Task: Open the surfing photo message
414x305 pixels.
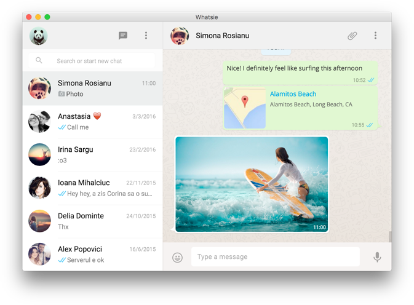Action: pyautogui.click(x=251, y=184)
